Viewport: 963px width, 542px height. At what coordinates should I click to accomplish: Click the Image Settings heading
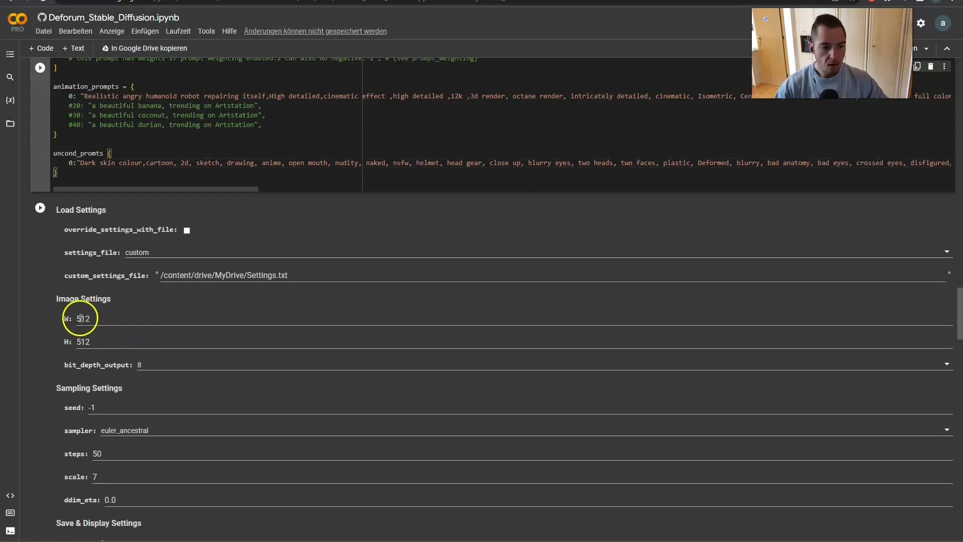[83, 299]
